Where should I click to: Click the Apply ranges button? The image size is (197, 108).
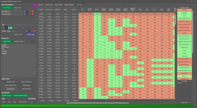(31, 34)
